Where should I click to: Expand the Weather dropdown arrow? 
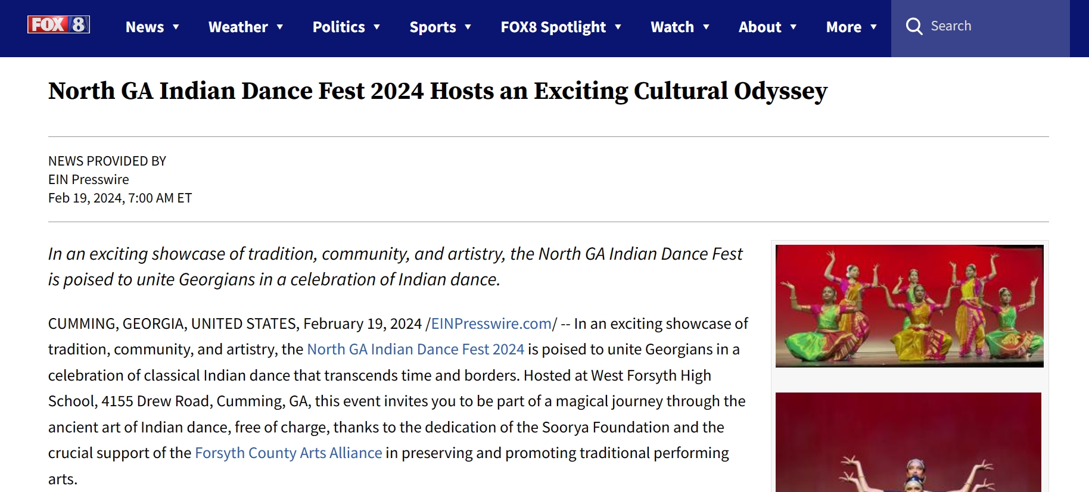pyautogui.click(x=279, y=27)
